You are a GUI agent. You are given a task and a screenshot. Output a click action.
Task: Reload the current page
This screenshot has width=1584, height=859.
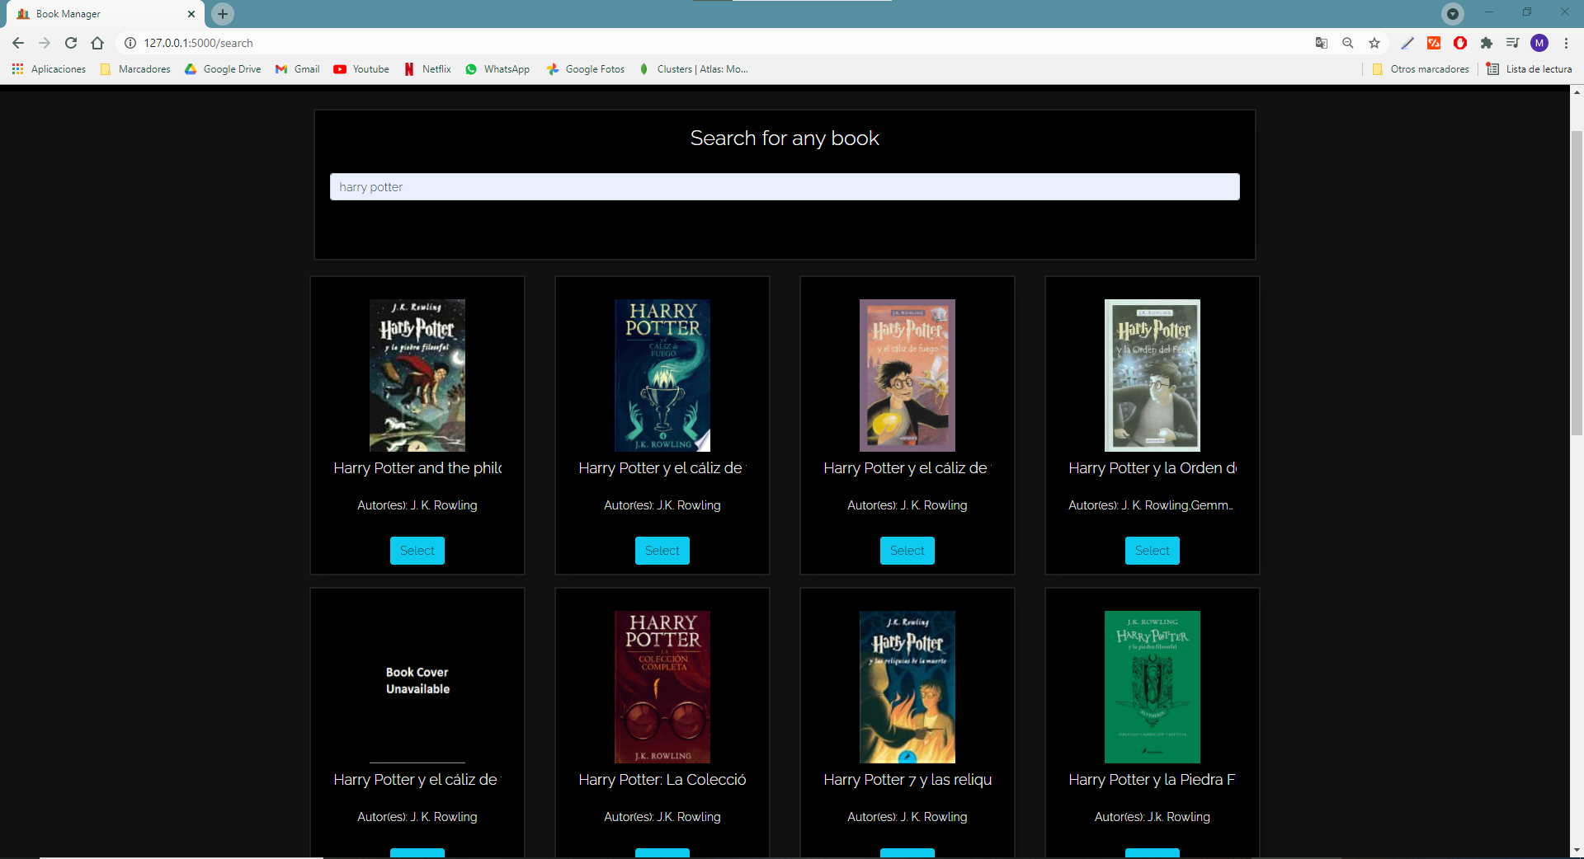pos(71,43)
